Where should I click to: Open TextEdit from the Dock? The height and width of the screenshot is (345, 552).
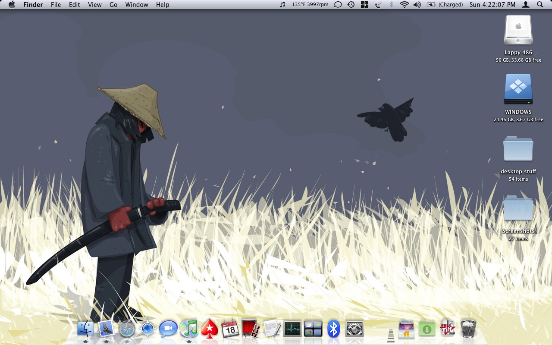coord(272,329)
